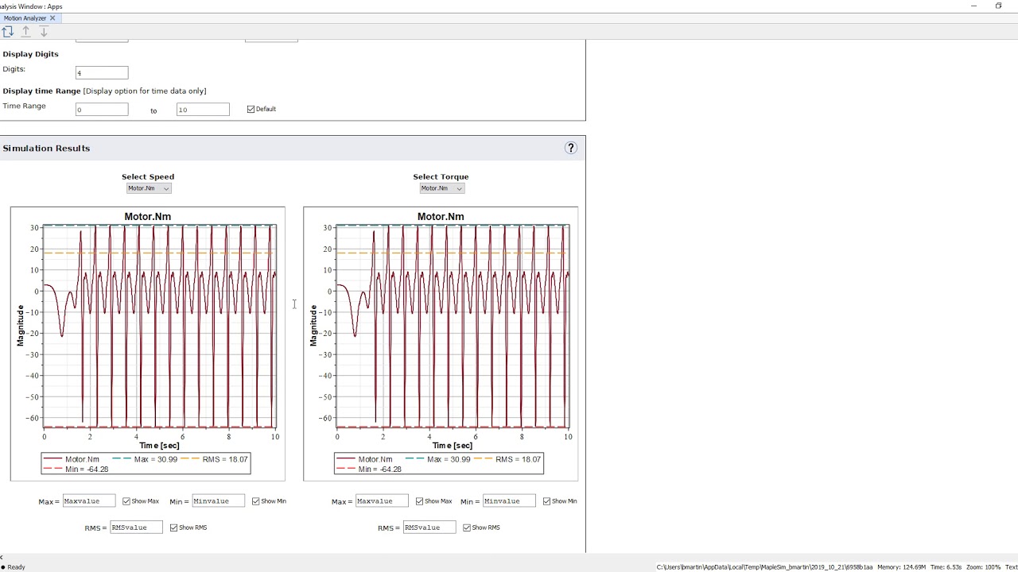Click the Display Digits heading
The image size is (1018, 572).
pos(30,54)
